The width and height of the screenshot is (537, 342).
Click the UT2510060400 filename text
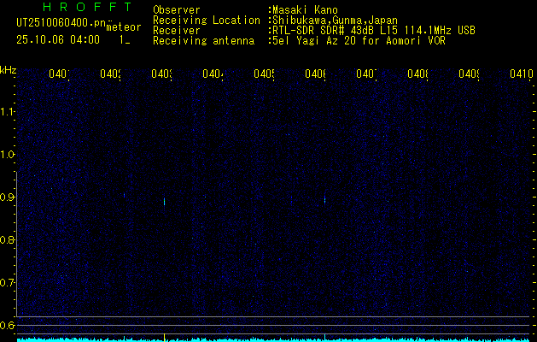61,22
